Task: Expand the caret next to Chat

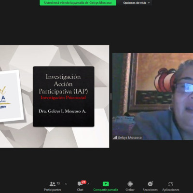Action: coord(88,184)
